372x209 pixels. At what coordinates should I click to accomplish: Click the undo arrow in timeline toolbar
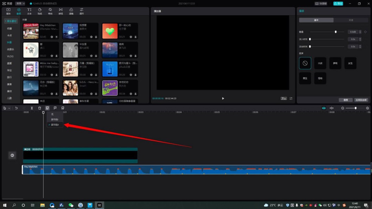tap(16, 108)
